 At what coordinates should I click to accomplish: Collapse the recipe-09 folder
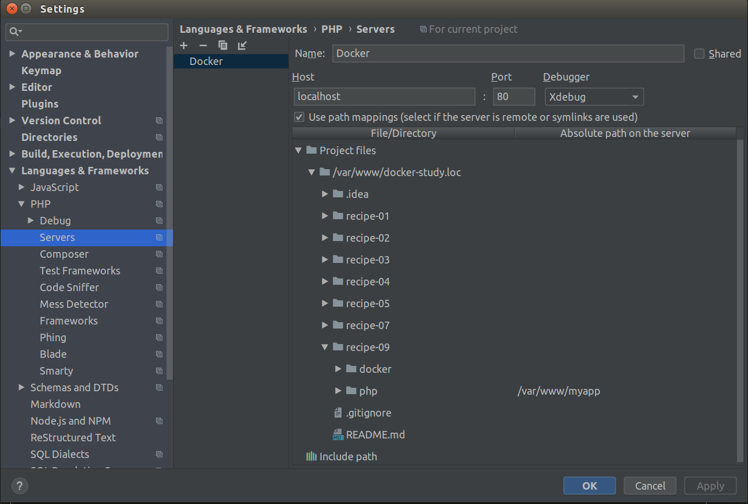325,347
